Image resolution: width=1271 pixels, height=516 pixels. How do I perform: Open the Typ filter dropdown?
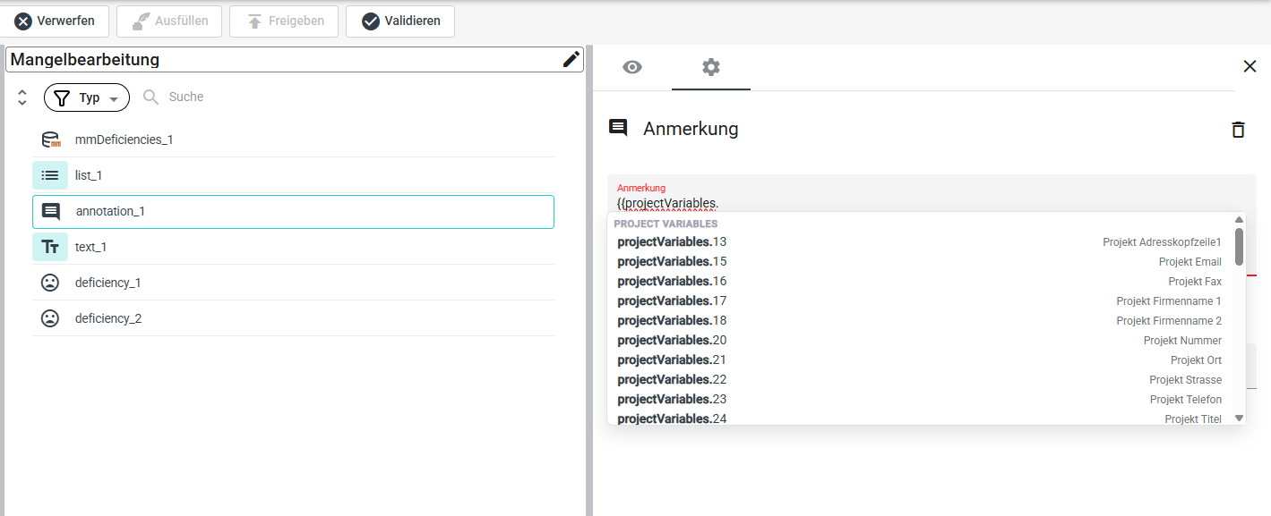tap(87, 97)
